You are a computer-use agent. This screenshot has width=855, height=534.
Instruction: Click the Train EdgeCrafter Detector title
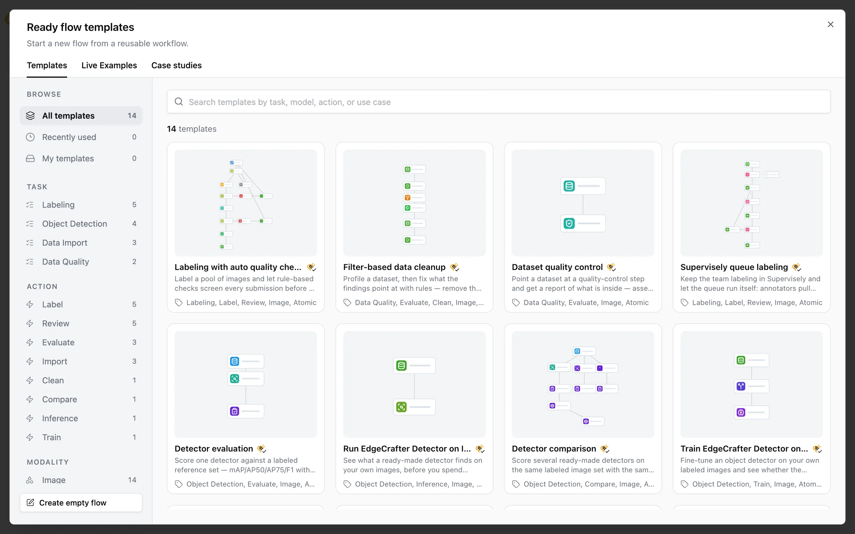pyautogui.click(x=744, y=449)
